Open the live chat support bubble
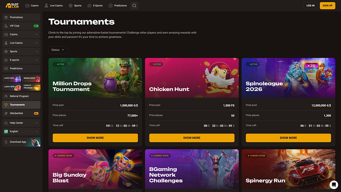 tap(334, 185)
